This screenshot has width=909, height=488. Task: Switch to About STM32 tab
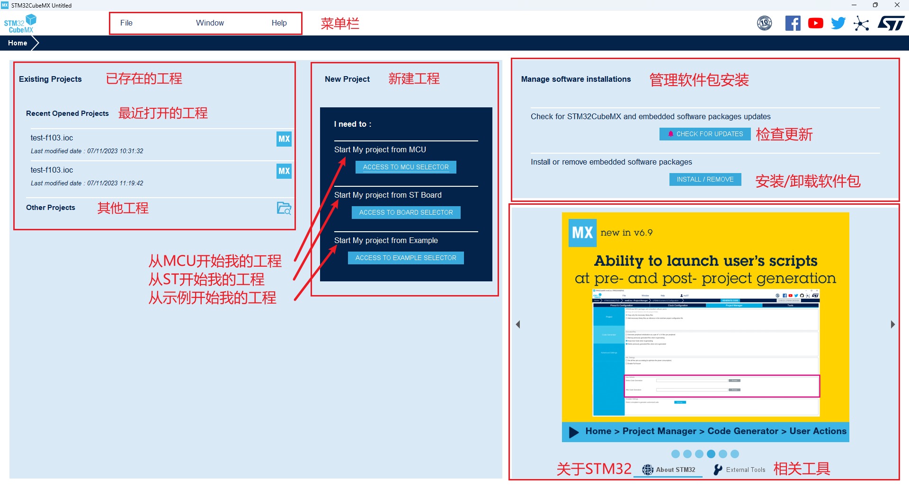(668, 470)
